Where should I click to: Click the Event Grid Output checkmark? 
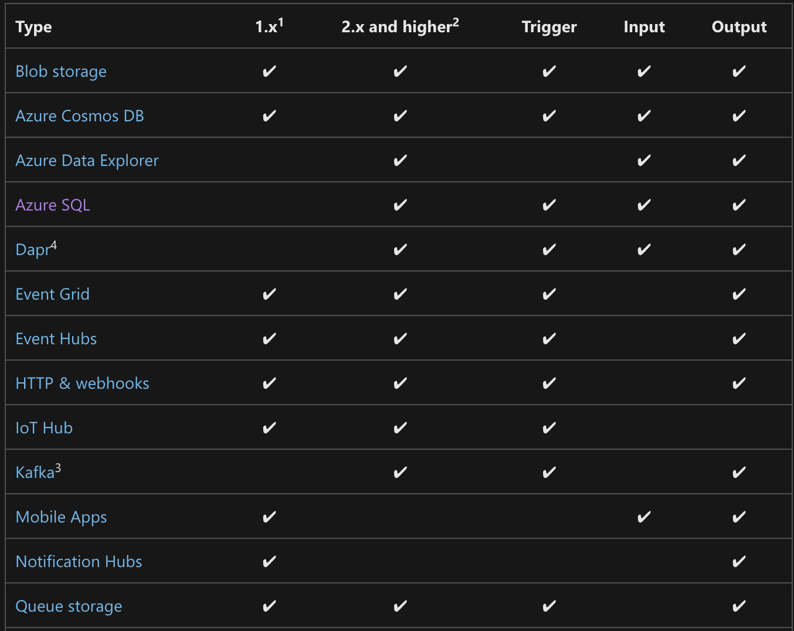point(739,294)
